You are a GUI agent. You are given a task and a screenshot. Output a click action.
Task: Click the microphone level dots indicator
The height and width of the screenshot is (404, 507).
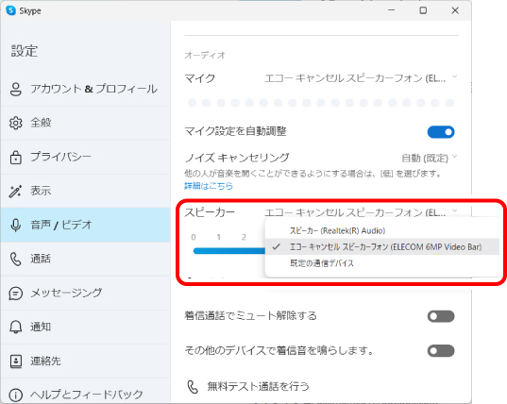coord(321,103)
